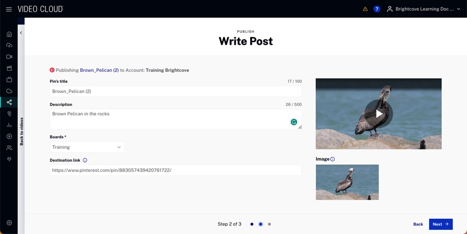Open the Home icon in sidebar
The image size is (467, 234).
pos(9,34)
